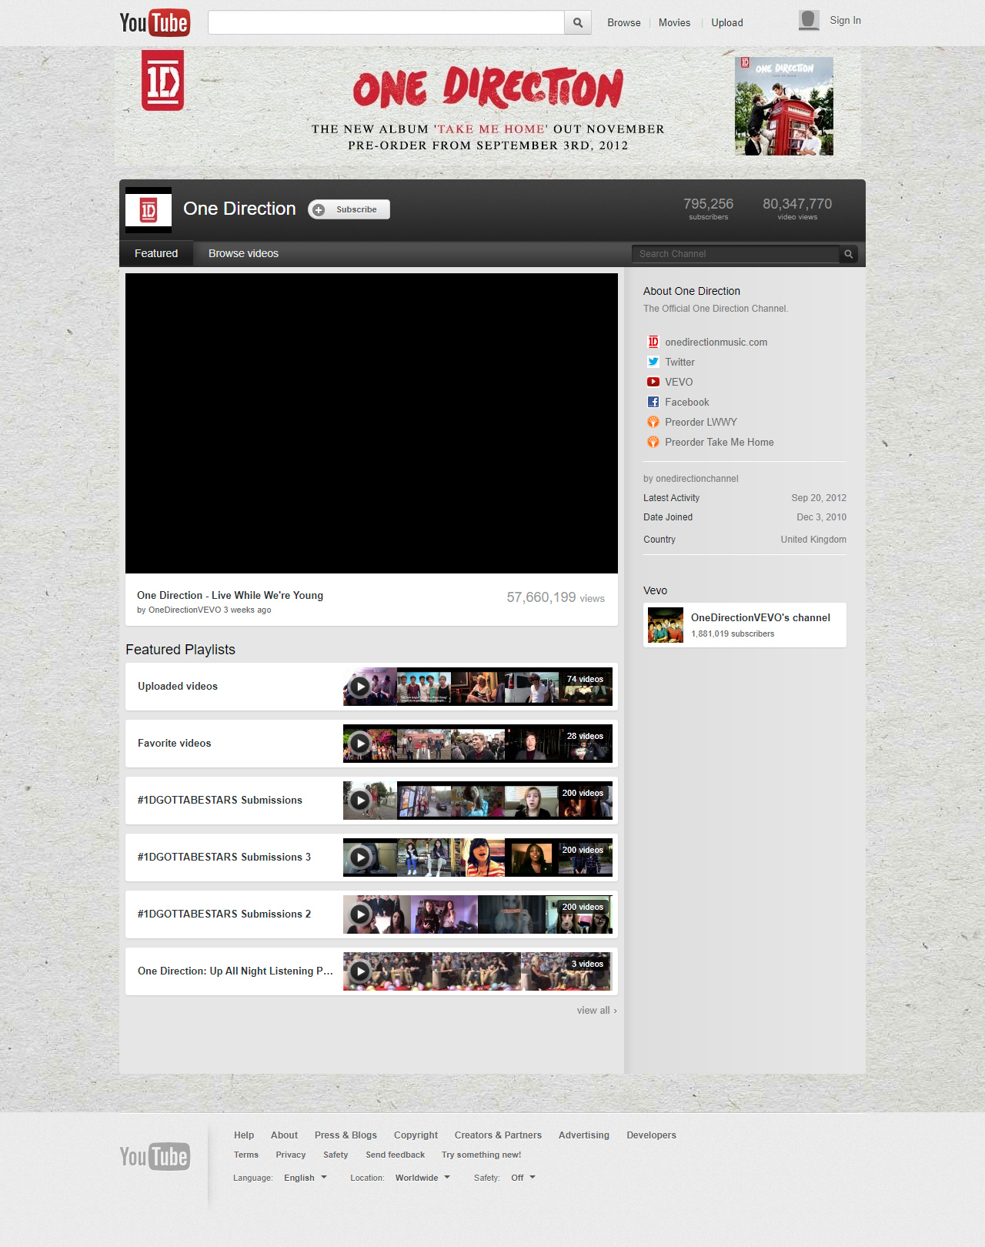Click the Creators & Partners footer link

tap(498, 1135)
